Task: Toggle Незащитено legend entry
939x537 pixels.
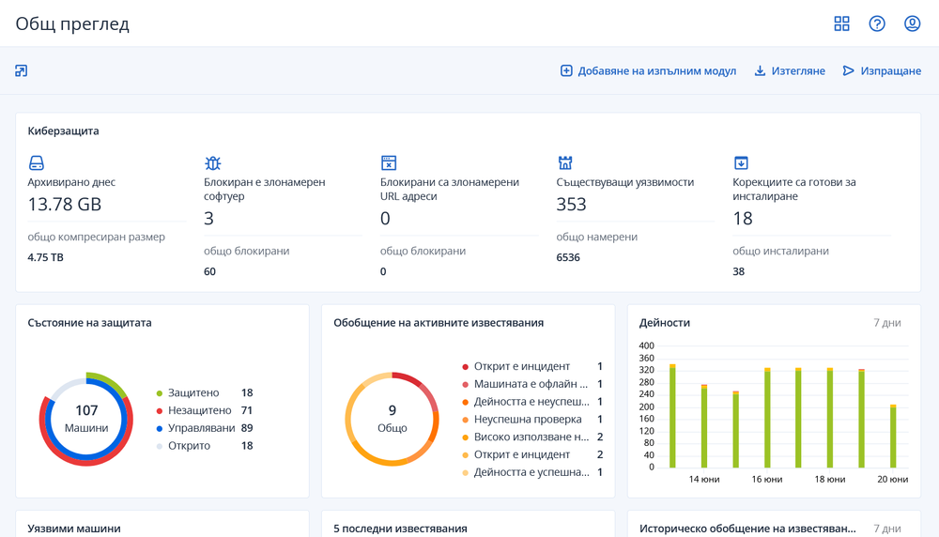Action: pyautogui.click(x=198, y=410)
